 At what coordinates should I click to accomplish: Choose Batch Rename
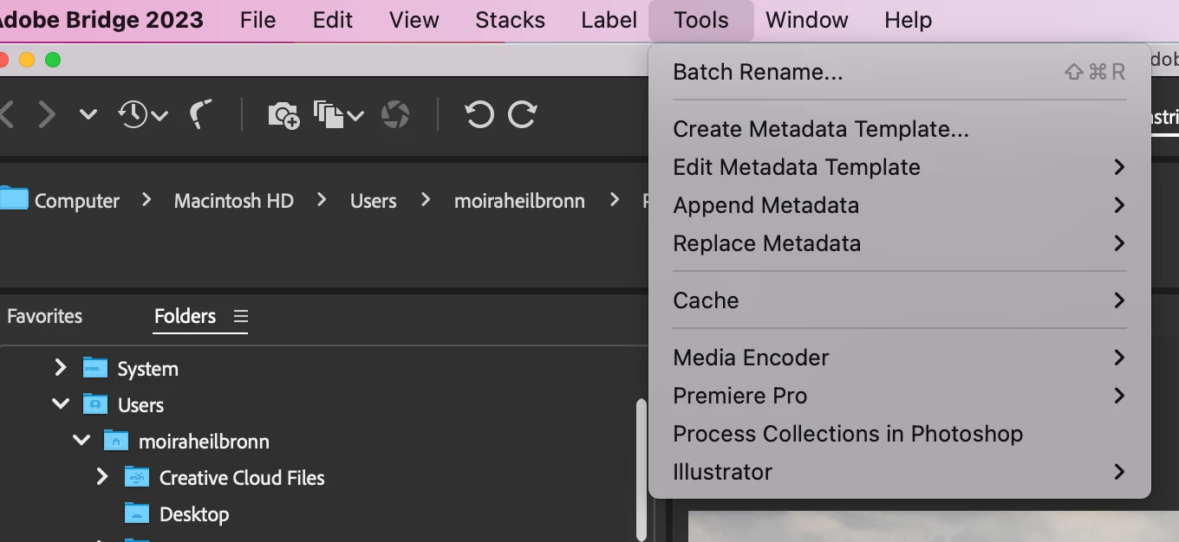pyautogui.click(x=899, y=72)
